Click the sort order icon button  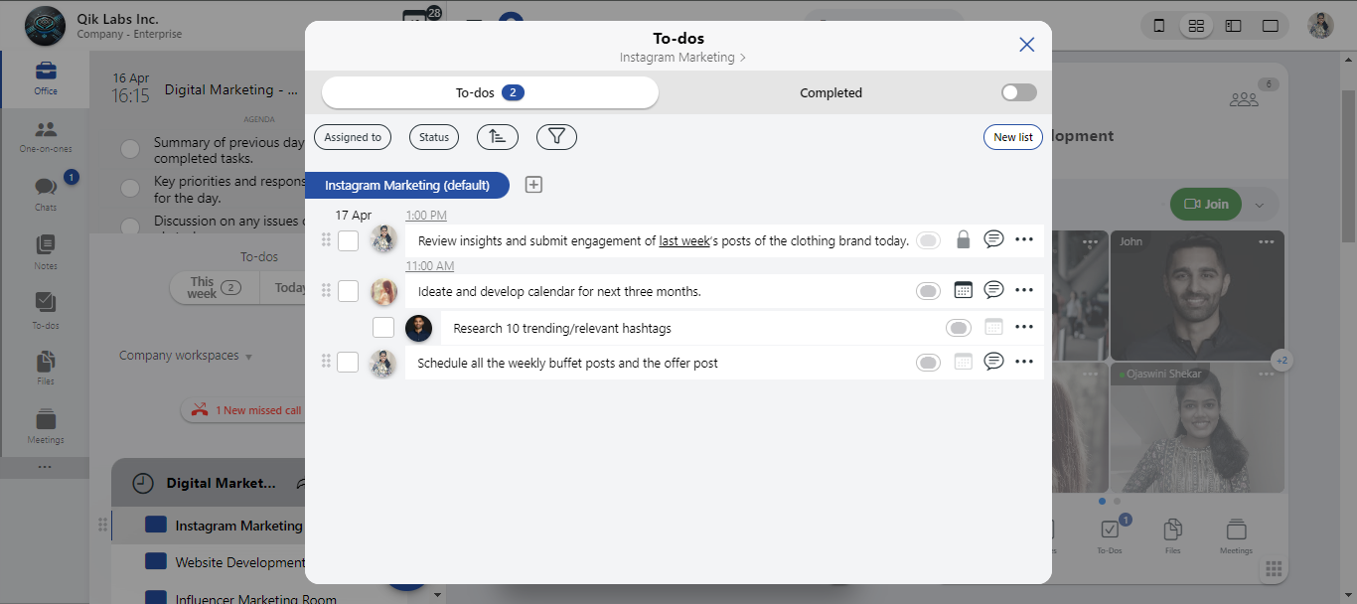coord(498,137)
